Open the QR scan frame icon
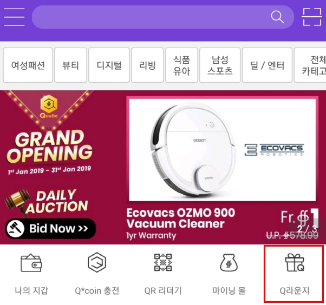Viewport: 326px width, 305px height. point(311,17)
